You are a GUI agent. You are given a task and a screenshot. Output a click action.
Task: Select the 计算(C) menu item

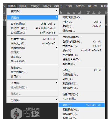click(x=32, y=77)
